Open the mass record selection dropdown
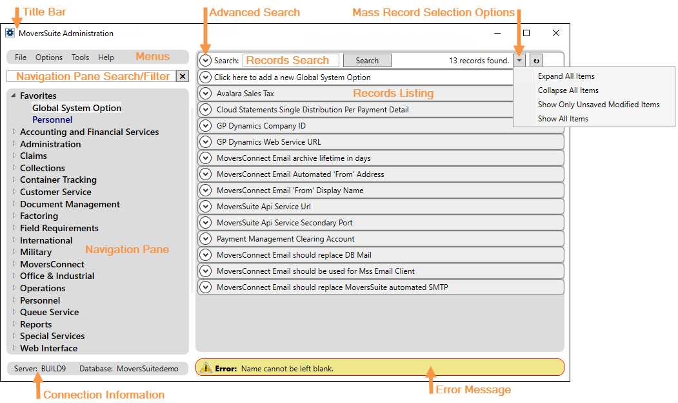Image resolution: width=678 pixels, height=403 pixels. 519,60
